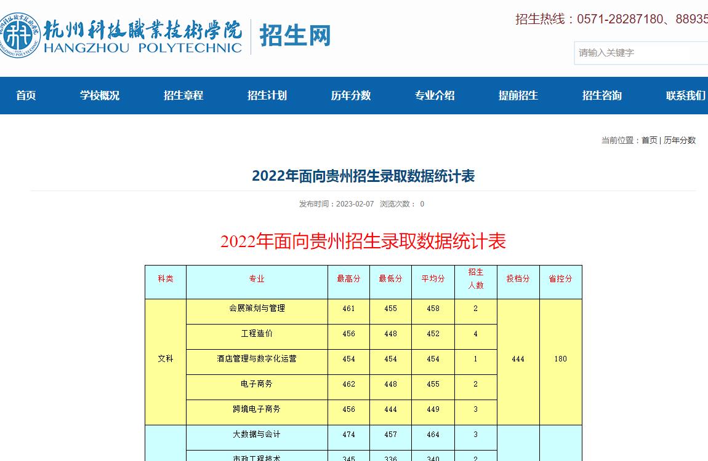
Task: Click the 最高分 column header
Action: tap(348, 278)
